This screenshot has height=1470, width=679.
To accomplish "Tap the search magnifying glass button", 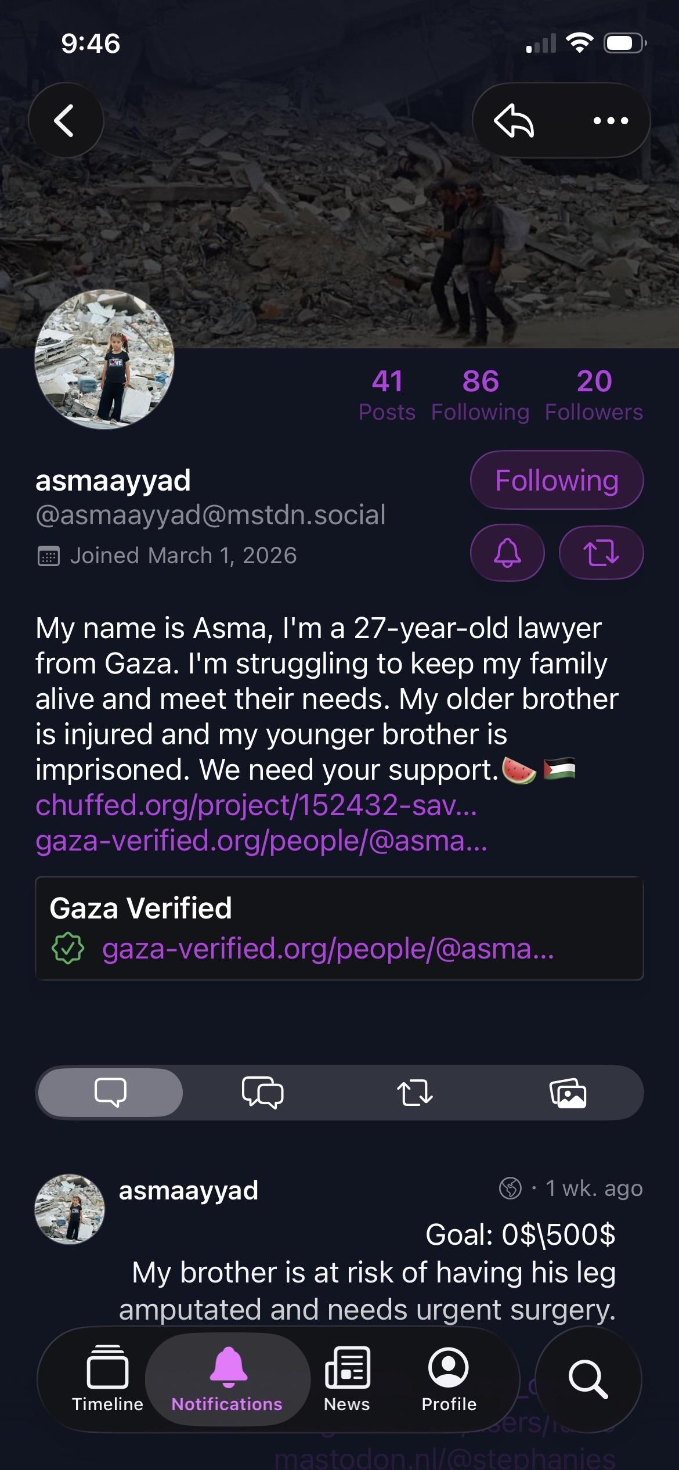I will coord(588,1379).
